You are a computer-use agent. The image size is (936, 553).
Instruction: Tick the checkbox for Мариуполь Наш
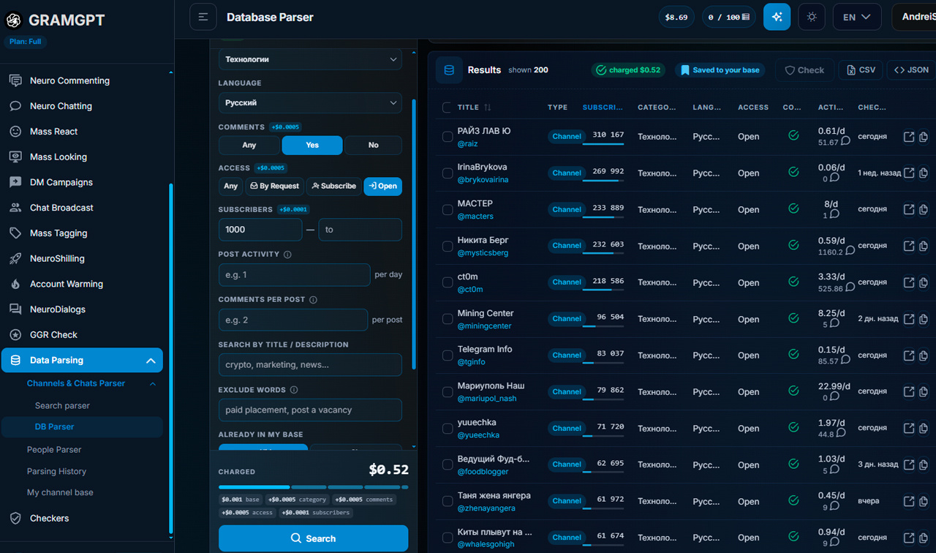point(447,391)
